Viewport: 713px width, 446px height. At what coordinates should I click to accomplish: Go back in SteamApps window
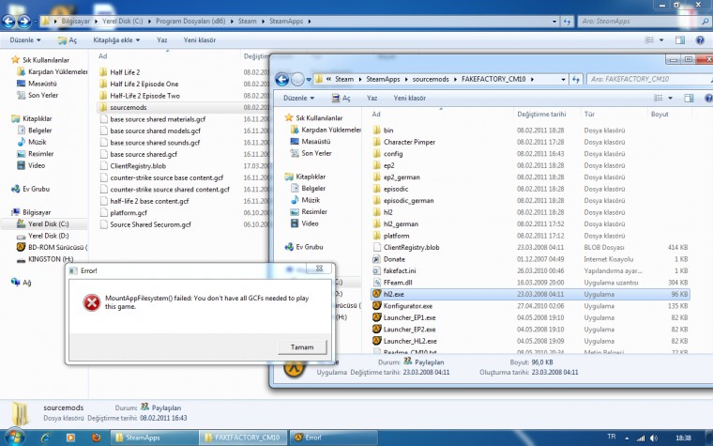pos(8,21)
